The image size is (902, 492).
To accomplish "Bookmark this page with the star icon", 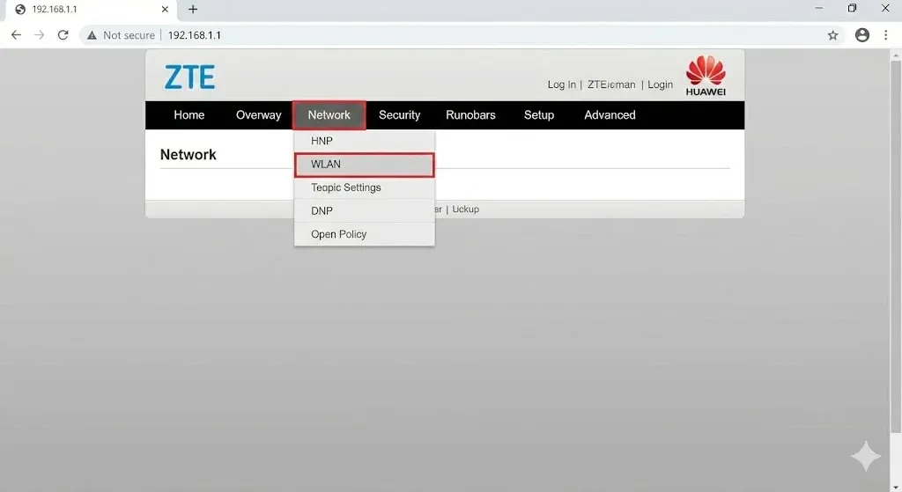I will click(832, 35).
